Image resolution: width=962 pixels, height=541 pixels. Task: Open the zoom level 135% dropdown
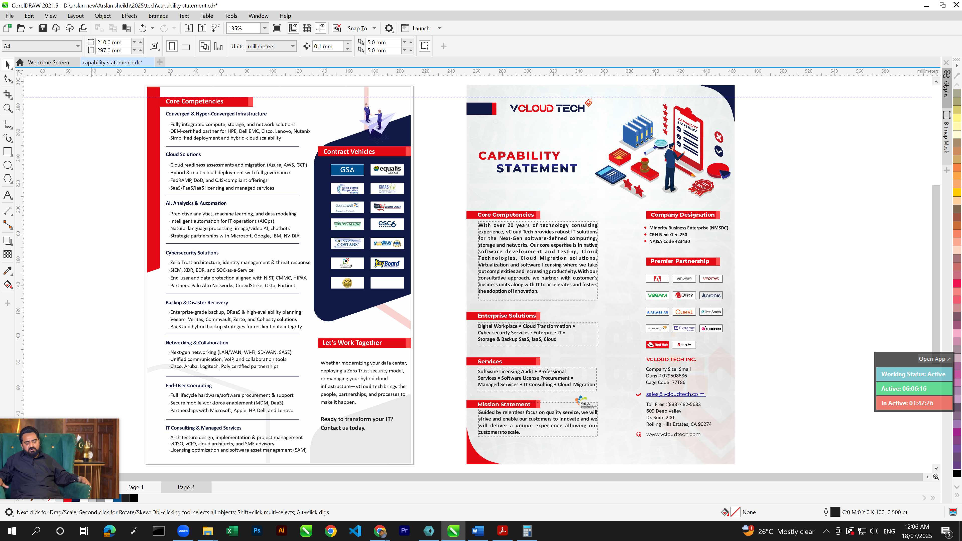point(264,28)
